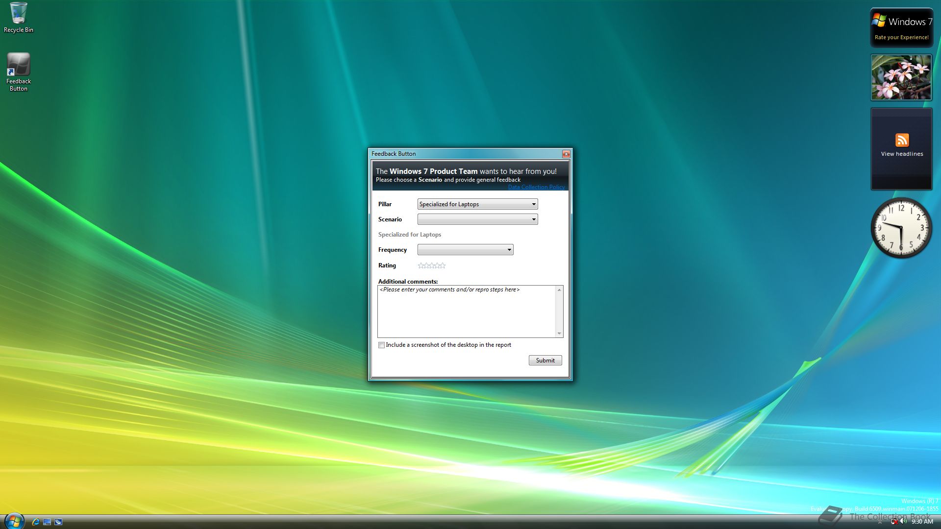Click the flower photo slideshow gadget
This screenshot has width=941, height=529.
pos(901,77)
